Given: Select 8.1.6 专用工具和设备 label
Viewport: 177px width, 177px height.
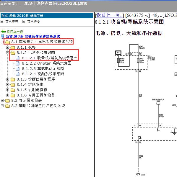Looking at the screenshot, I should point(36,95).
